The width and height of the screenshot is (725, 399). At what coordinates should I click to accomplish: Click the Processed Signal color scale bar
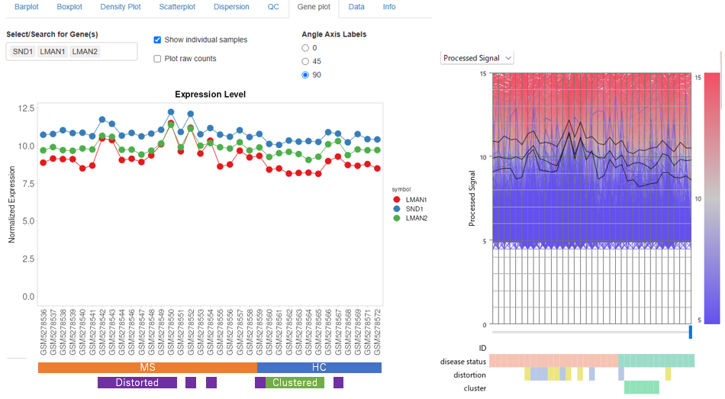click(712, 198)
